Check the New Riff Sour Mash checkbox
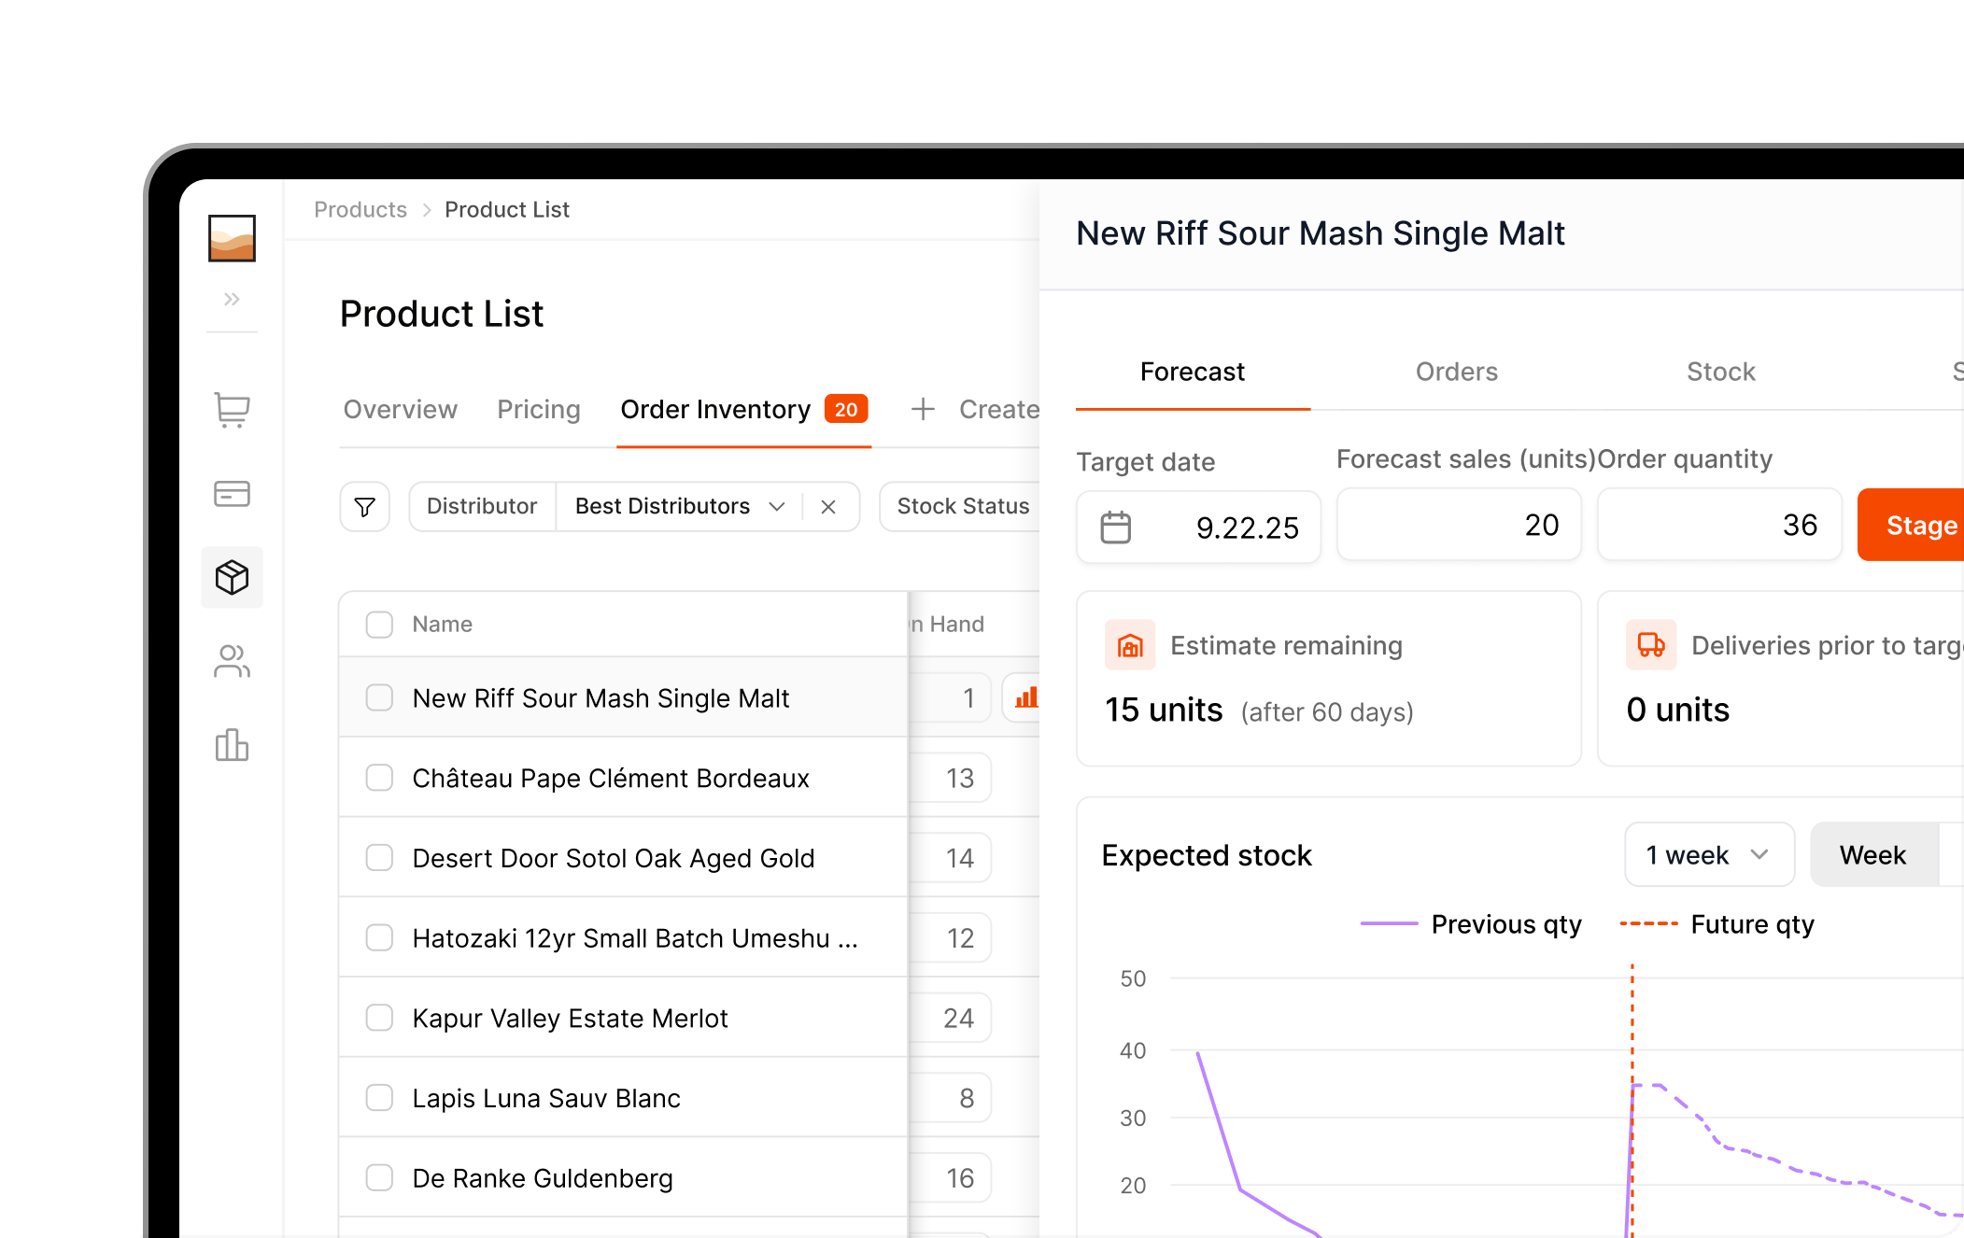Viewport: 1964px width, 1238px height. click(379, 697)
